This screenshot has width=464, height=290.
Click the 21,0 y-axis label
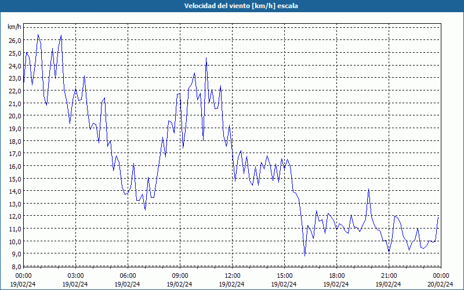point(15,104)
